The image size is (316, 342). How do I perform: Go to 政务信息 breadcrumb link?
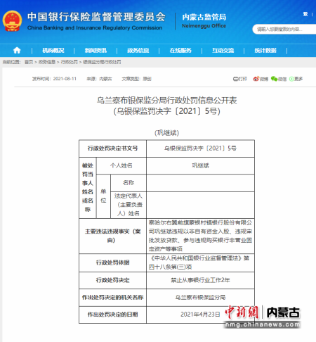pyautogui.click(x=47, y=62)
